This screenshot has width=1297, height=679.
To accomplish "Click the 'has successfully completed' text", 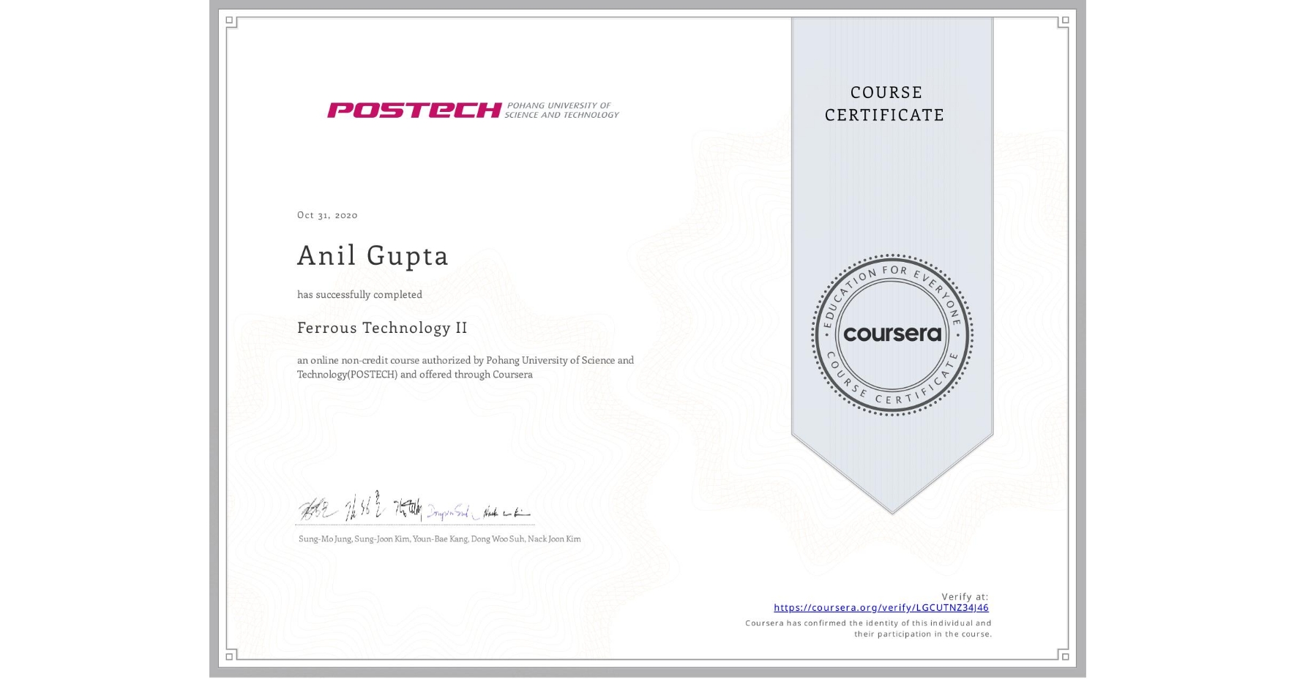I will click(x=359, y=294).
